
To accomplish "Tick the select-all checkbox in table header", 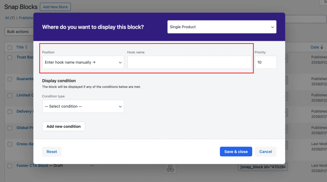I will tap(10, 47).
